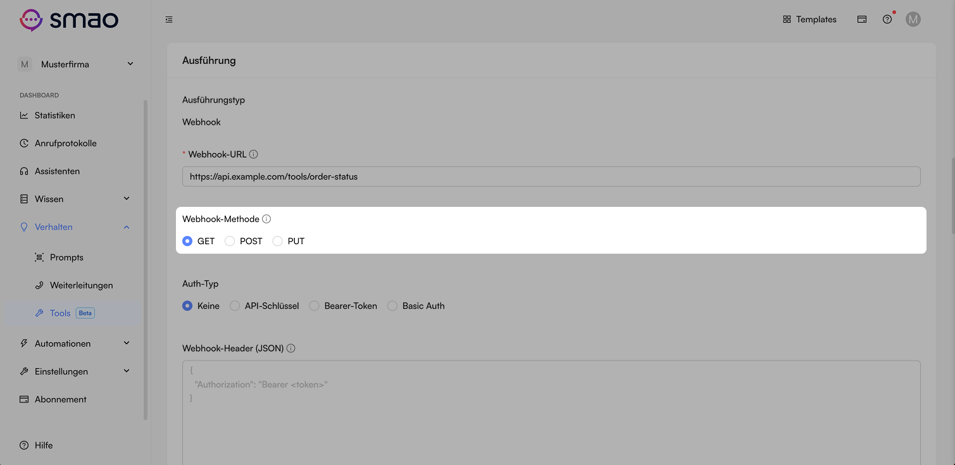Click the Beta badge next to Tools

pos(85,313)
